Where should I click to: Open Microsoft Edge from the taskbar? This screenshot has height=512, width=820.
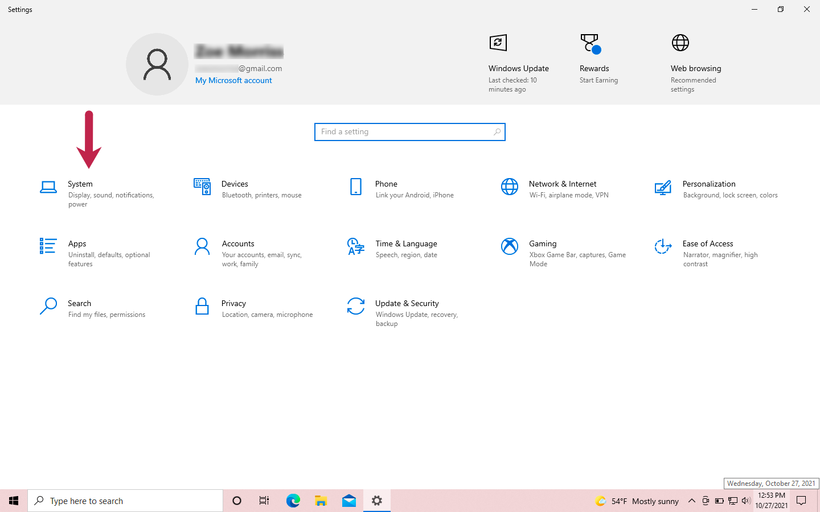293,501
